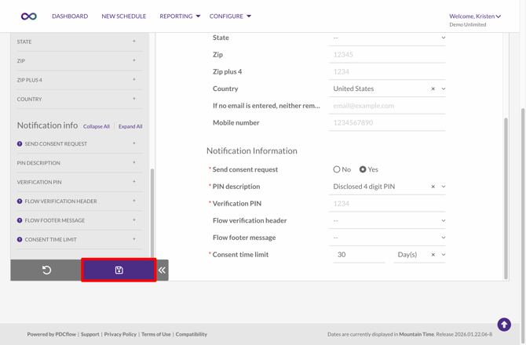
Task: Click the Zip input field
Action: [x=387, y=55]
